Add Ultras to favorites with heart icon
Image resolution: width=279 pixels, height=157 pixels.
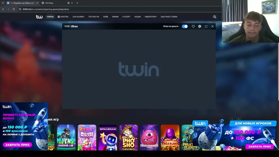(x=193, y=26)
